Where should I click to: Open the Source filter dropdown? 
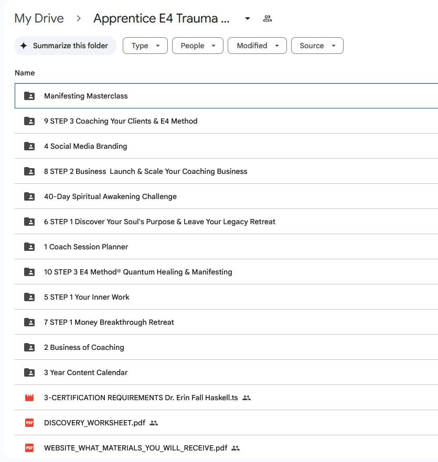point(317,46)
